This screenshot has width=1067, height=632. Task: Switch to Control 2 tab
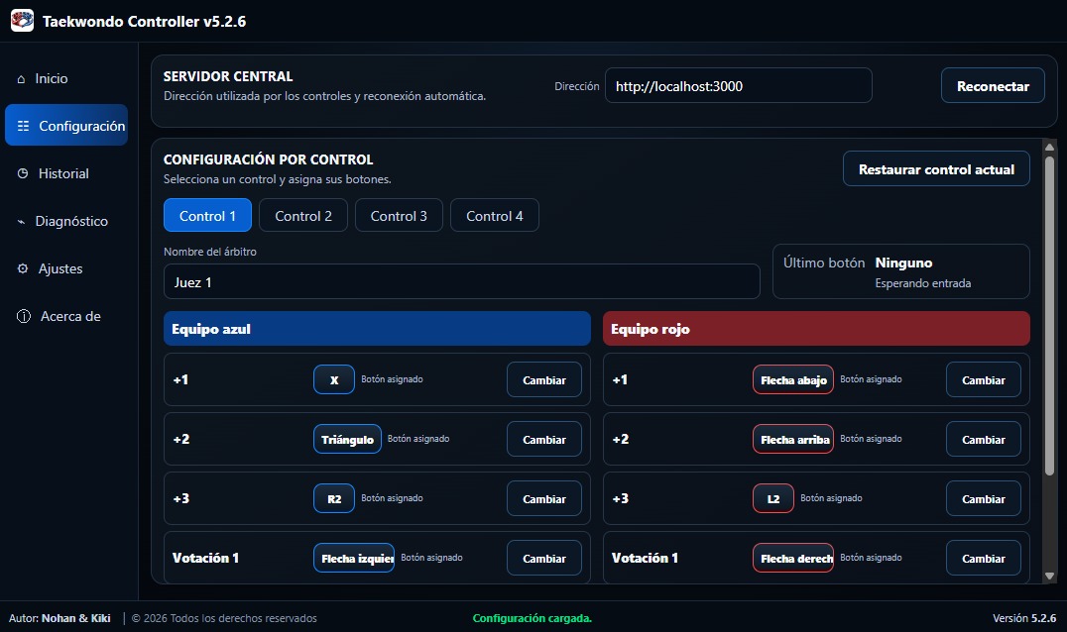303,215
